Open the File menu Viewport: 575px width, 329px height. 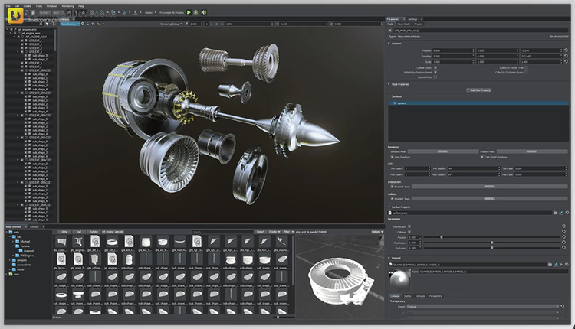pyautogui.click(x=8, y=6)
